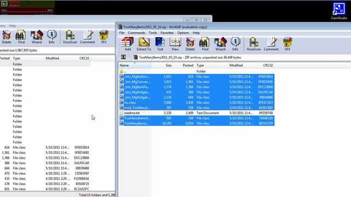Select the mod_TooManyI file row
Image resolution: width=351 pixels, height=197 pixels.
(196, 108)
